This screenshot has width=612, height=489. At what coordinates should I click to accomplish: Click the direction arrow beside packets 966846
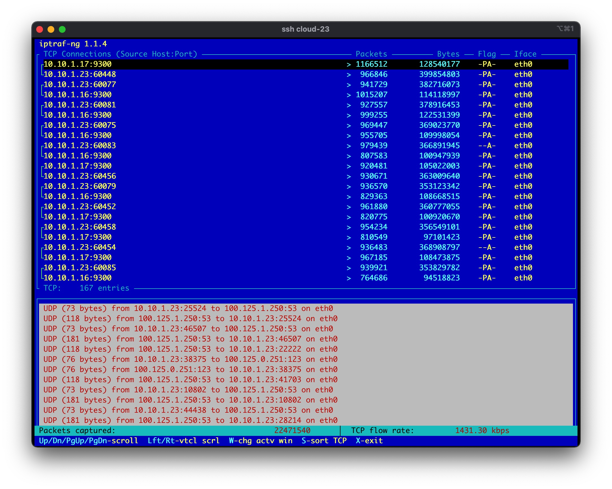coord(349,75)
